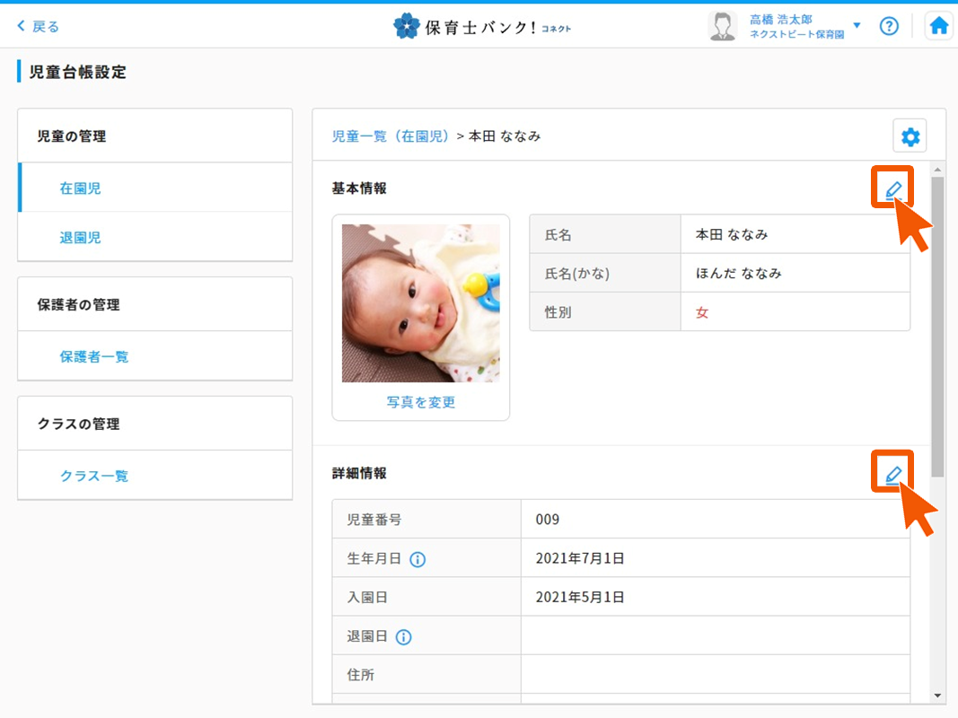
Task: Open the gear settings icon
Action: click(910, 137)
